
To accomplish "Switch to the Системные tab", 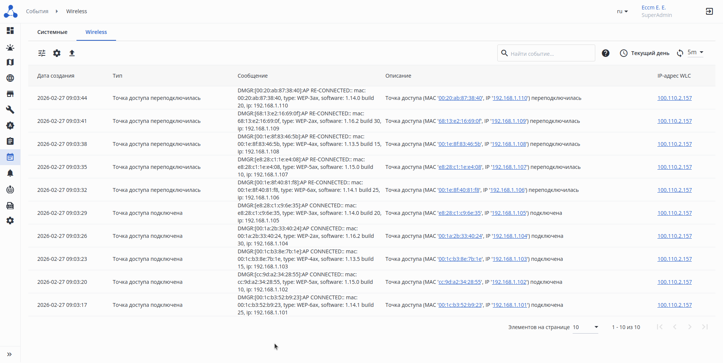I will coord(52,32).
